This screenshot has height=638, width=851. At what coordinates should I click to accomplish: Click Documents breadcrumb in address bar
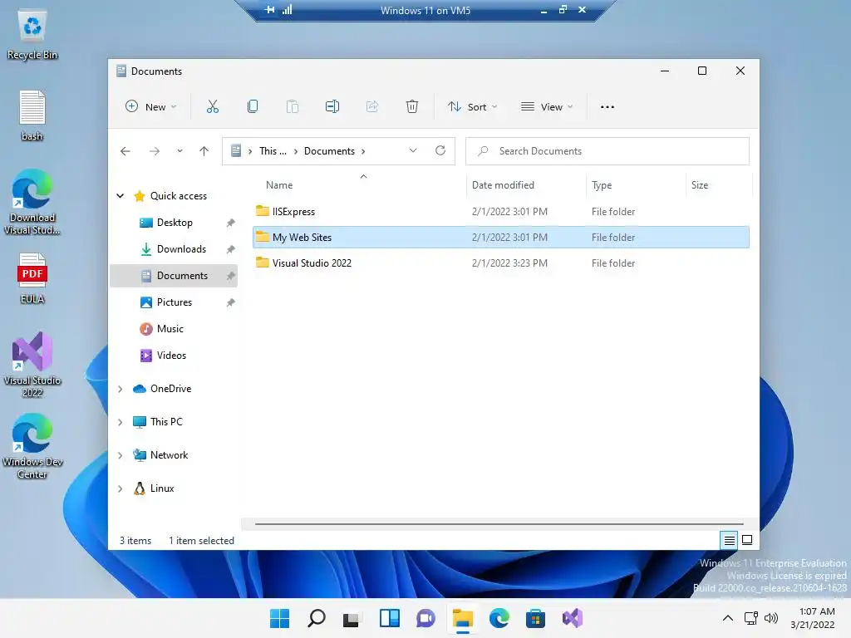[329, 151]
